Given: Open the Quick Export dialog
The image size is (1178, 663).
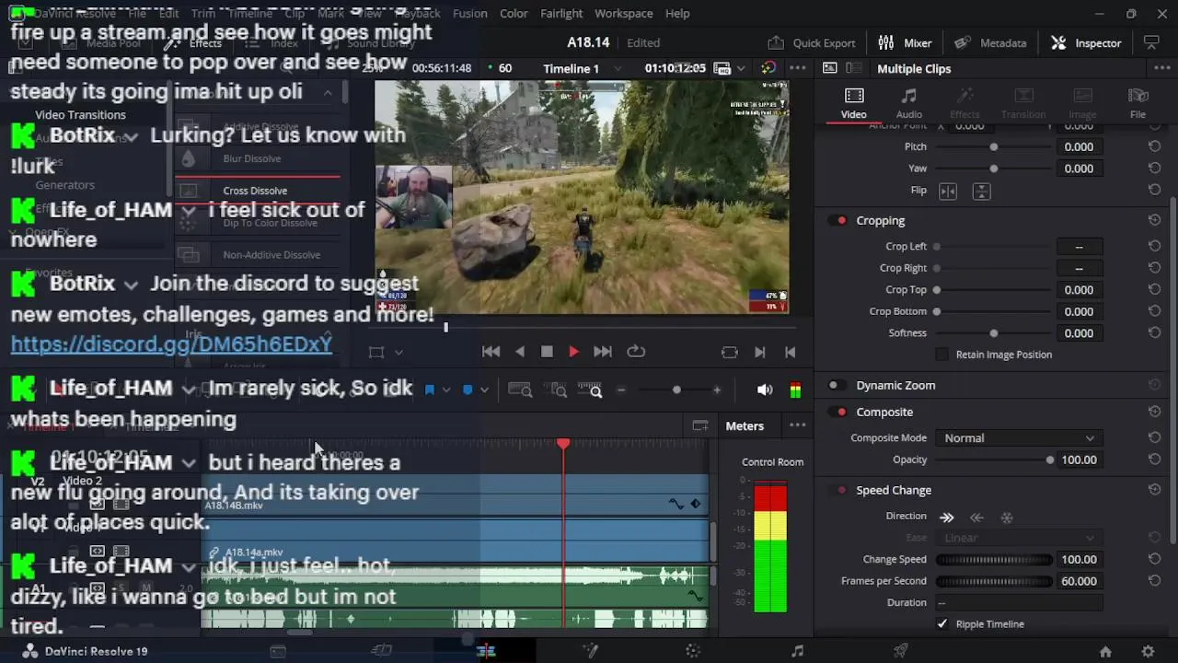Looking at the screenshot, I should [812, 42].
